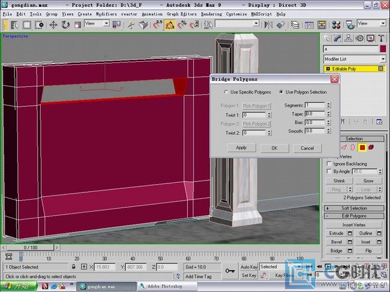Open the Modifier List dropdown
390x292 pixels.
355,59
